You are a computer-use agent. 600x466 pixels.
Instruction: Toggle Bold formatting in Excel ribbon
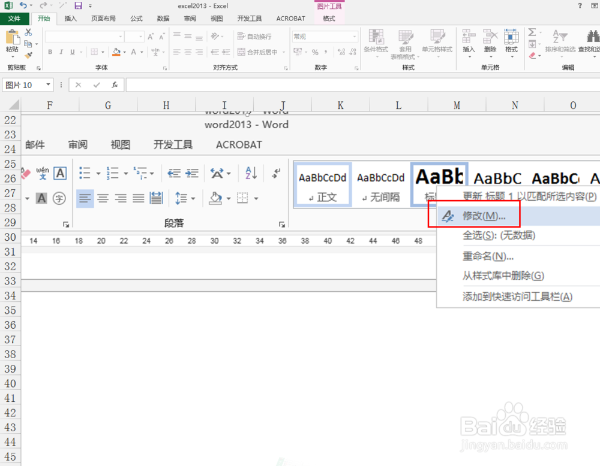pyautogui.click(x=50, y=52)
